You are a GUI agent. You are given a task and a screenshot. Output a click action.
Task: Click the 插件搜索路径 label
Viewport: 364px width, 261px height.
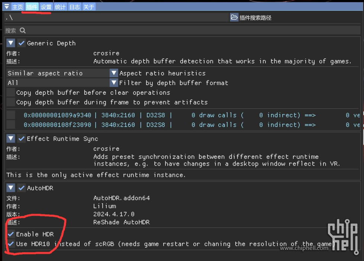coord(255,17)
